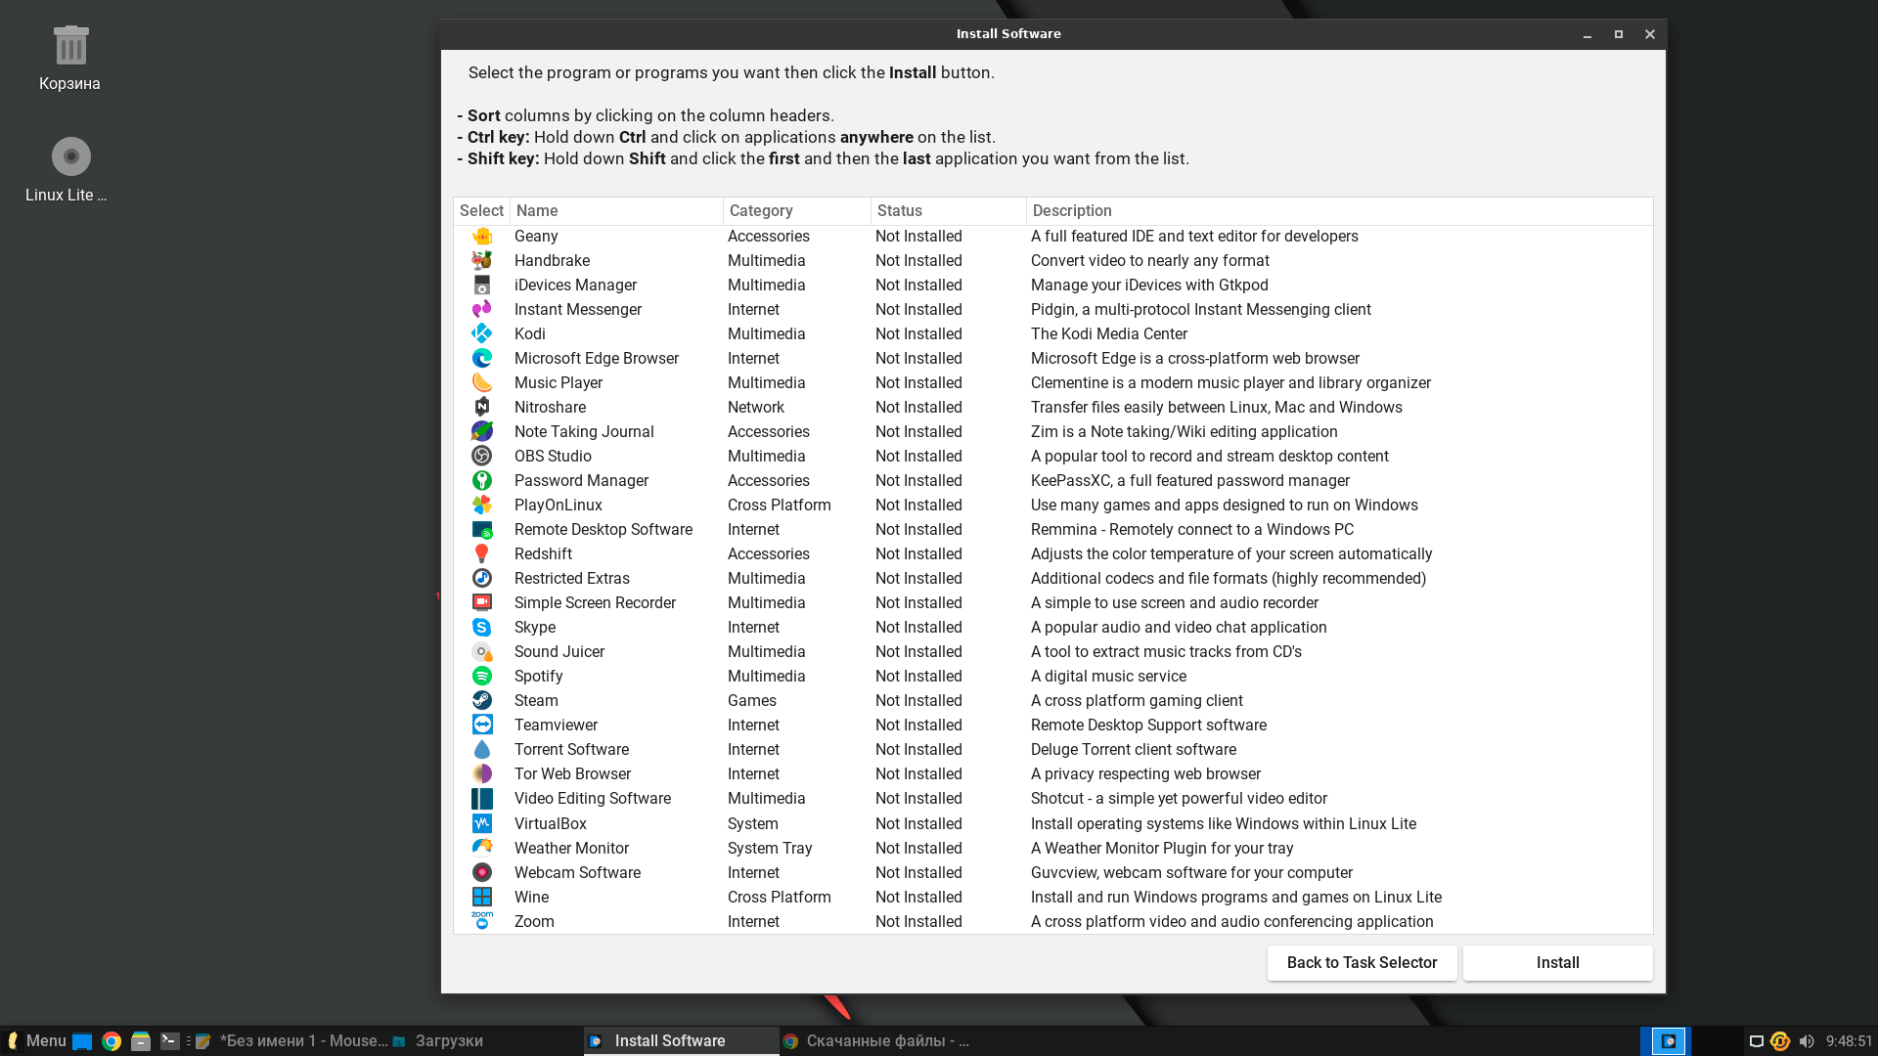1878x1056 pixels.
Task: Click the volume icon in system tray
Action: click(x=1807, y=1041)
